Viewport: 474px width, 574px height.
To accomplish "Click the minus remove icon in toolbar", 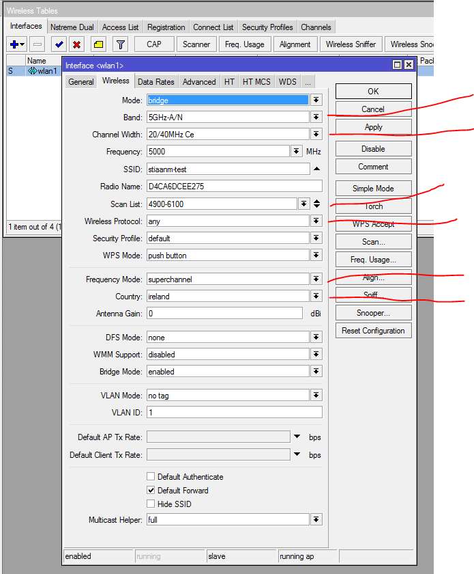I will pos(38,44).
